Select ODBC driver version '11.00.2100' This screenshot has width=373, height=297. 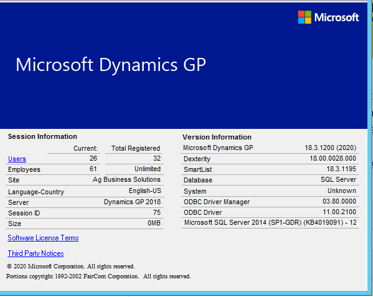tap(339, 212)
